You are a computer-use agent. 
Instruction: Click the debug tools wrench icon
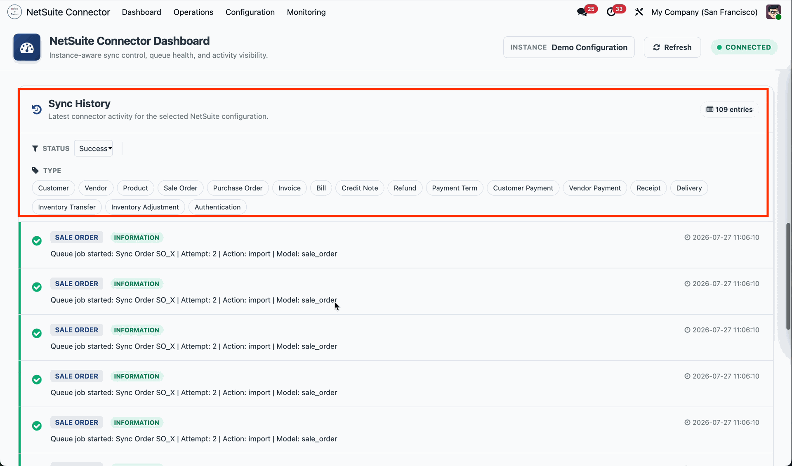[x=639, y=12]
